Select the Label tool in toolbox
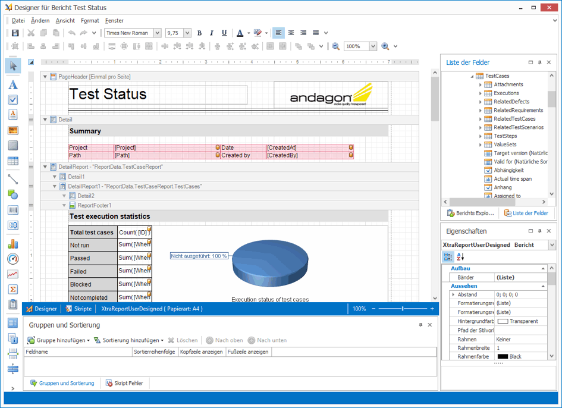This screenshot has height=408, width=562. (x=12, y=85)
